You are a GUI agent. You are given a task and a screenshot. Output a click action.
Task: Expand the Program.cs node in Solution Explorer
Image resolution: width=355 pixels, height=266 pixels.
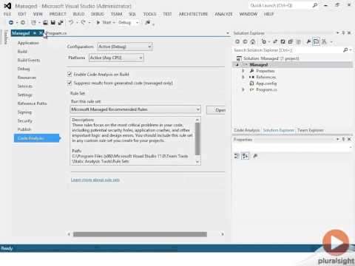point(243,89)
